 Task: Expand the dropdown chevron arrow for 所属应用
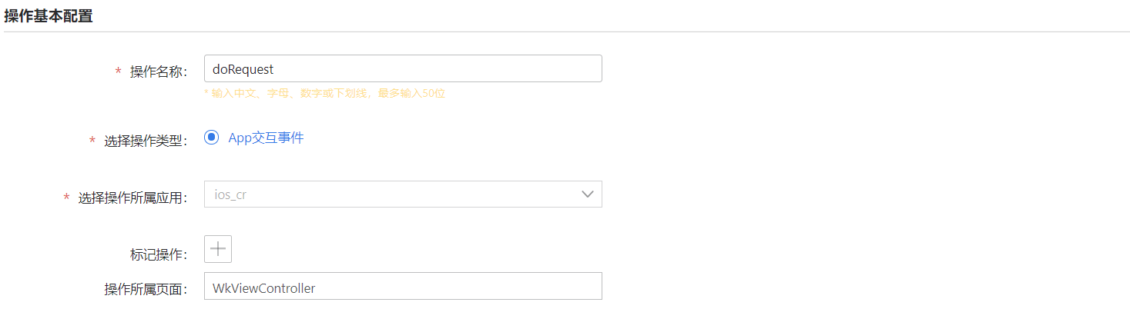point(587,194)
